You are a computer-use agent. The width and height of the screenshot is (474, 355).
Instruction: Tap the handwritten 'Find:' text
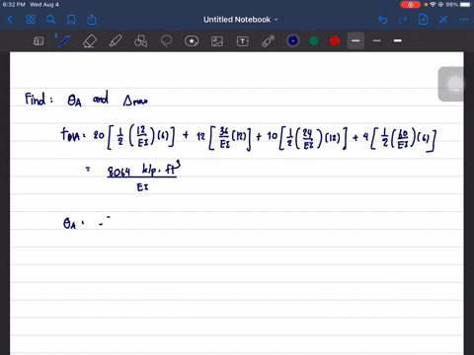pos(39,99)
